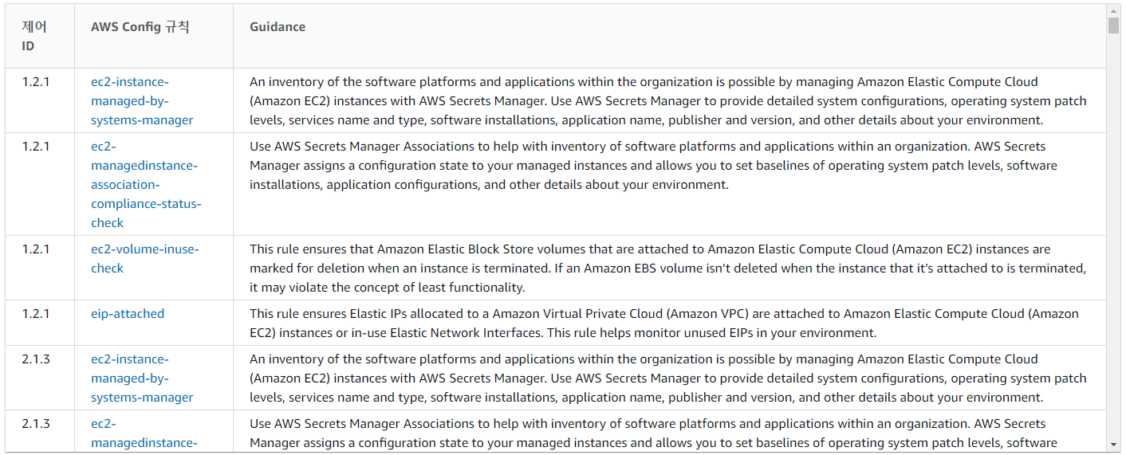Select control ID 1.2.1 in the first table row
Screen dimensions: 1126x455
[x=36, y=82]
